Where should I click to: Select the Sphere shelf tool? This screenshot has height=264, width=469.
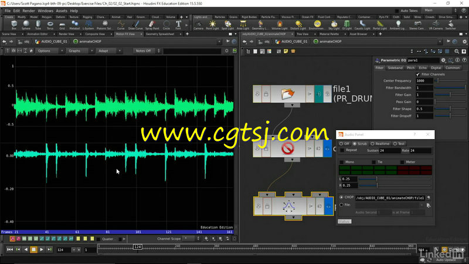click(26, 25)
